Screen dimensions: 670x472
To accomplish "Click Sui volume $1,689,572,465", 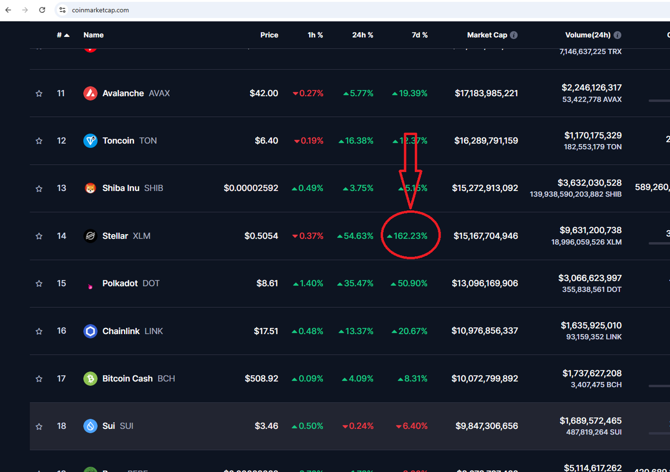I will pos(591,421).
